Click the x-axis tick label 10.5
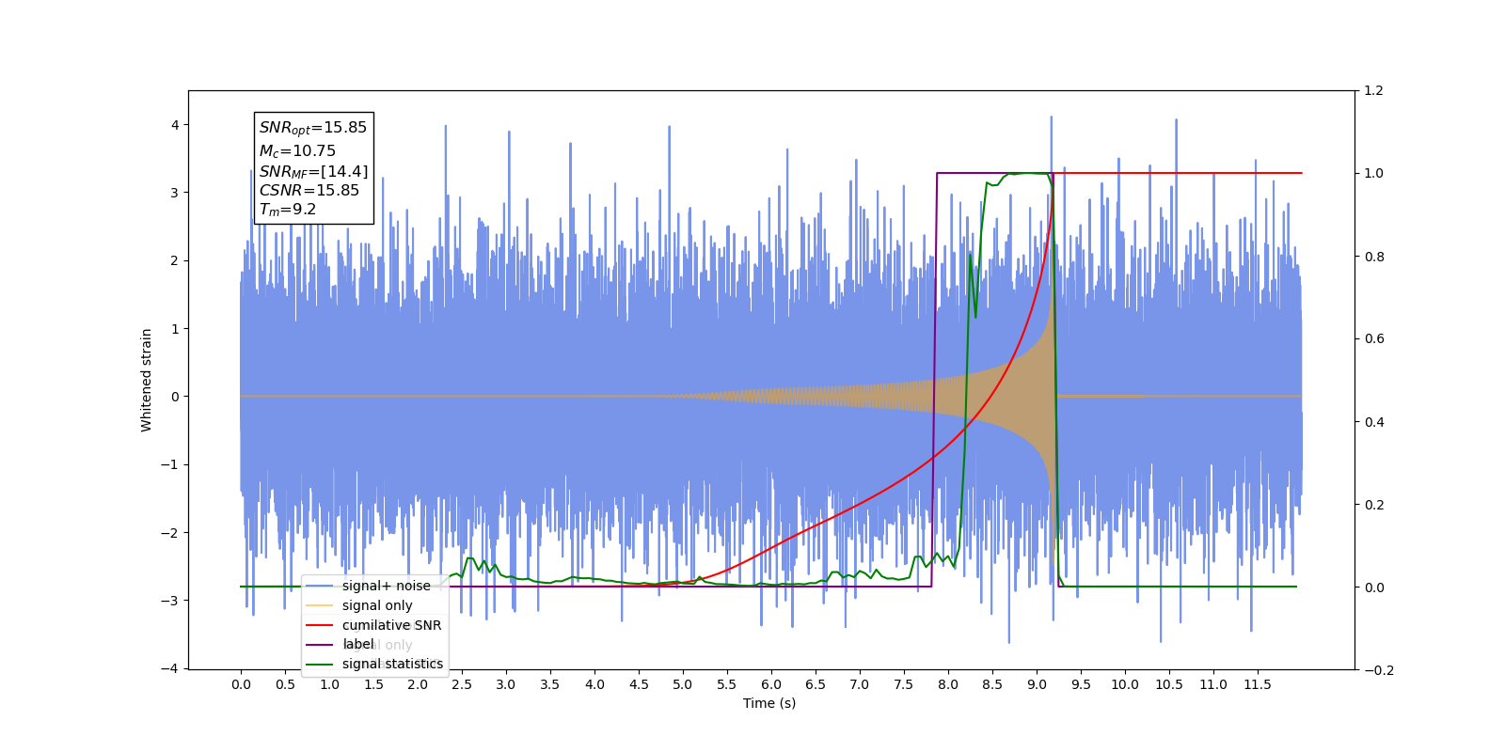Viewport: 1505px width, 752px height. pos(1169,684)
